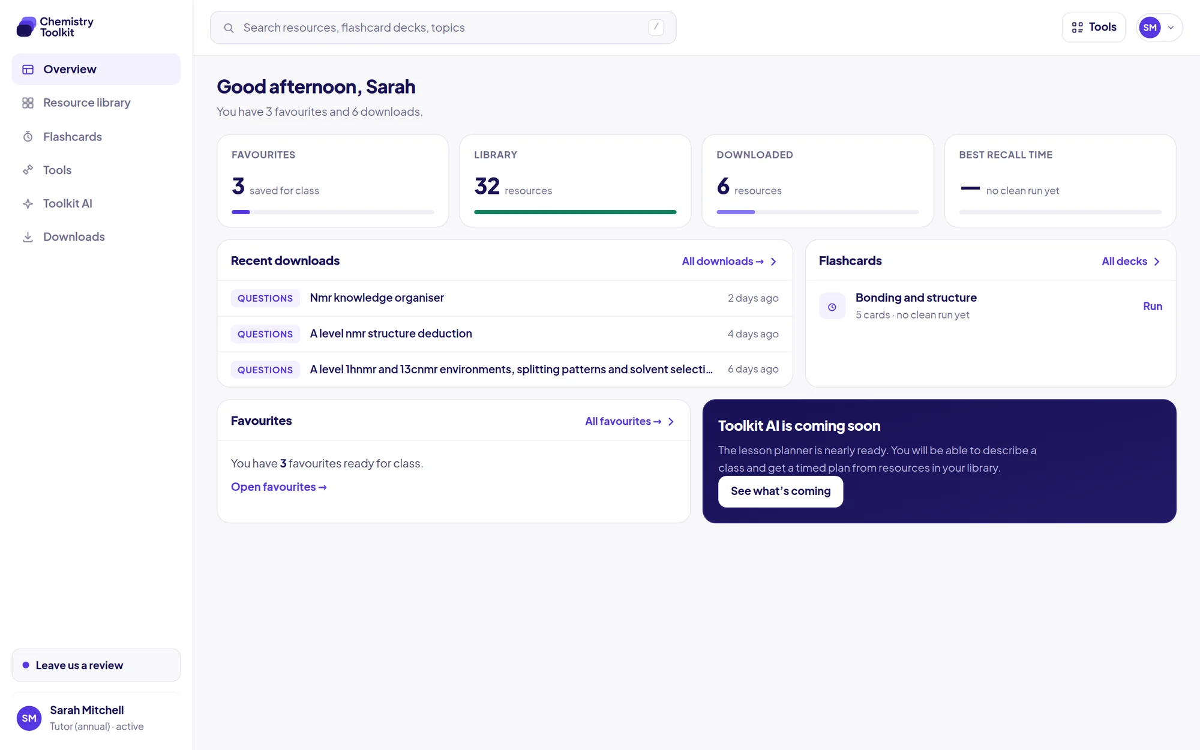1200x750 pixels.
Task: Click the Resource library grid icon
Action: [28, 103]
